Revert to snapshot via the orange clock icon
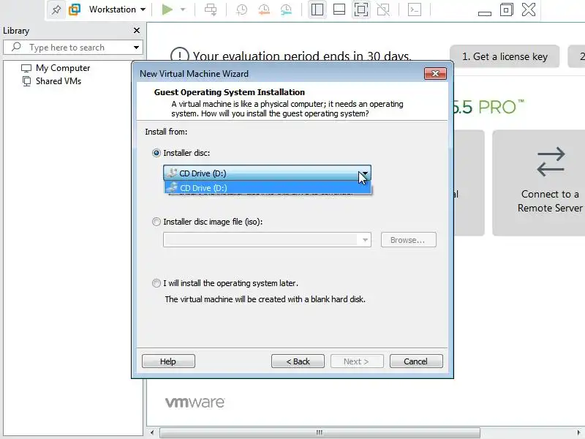Viewport: 585px width, 439px height. point(264,10)
